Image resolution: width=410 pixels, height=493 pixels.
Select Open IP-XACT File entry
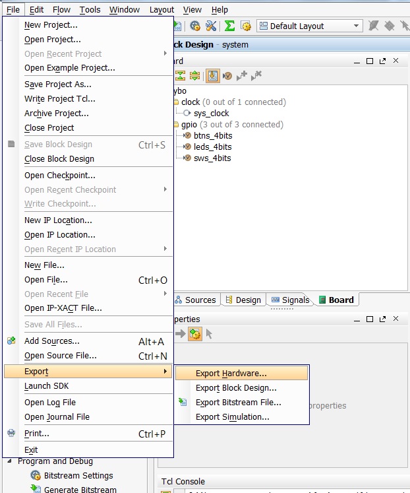pos(88,308)
